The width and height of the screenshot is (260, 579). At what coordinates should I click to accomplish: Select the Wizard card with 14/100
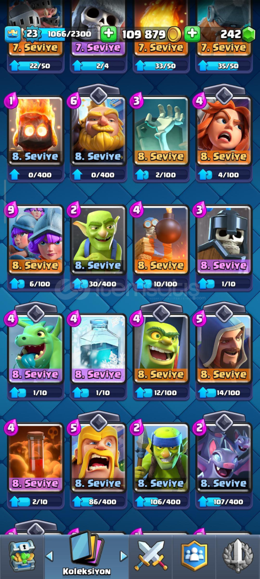pyautogui.click(x=224, y=348)
